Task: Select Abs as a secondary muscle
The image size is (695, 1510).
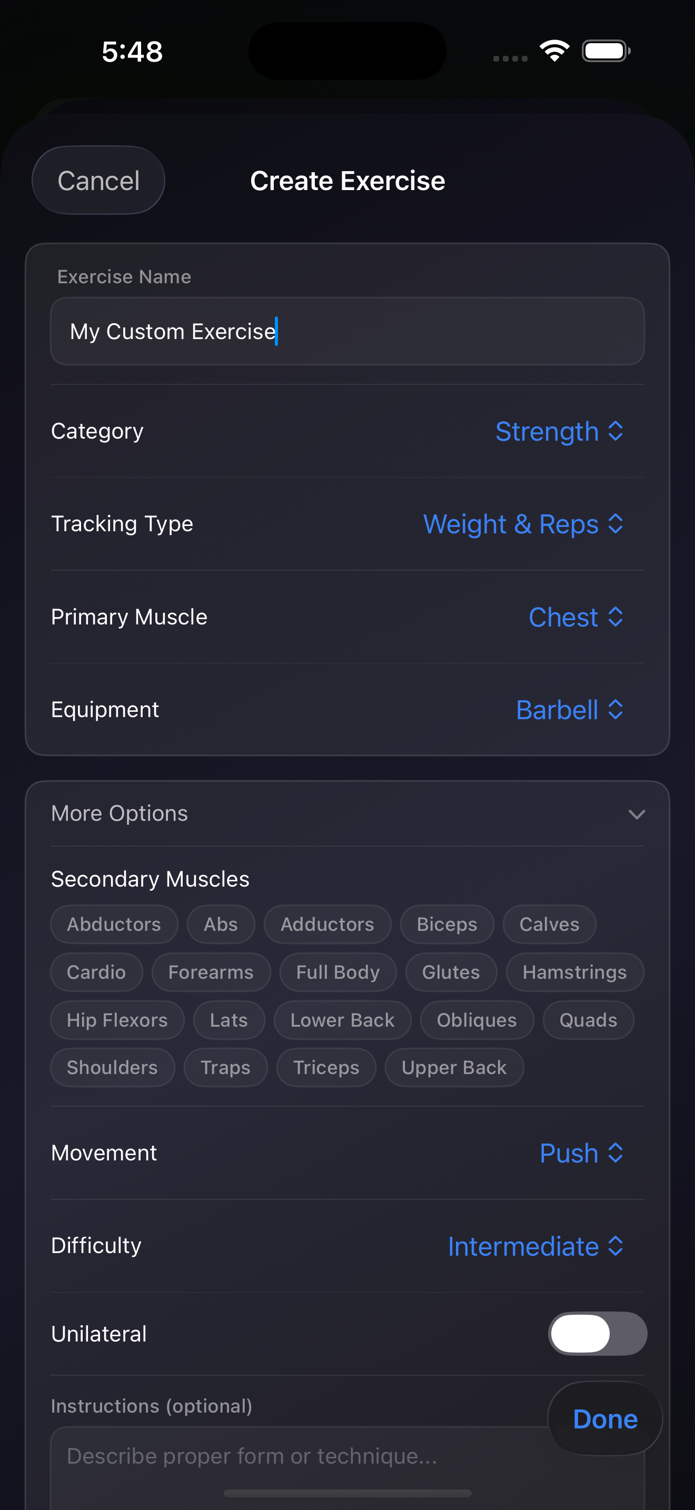Action: point(221,924)
